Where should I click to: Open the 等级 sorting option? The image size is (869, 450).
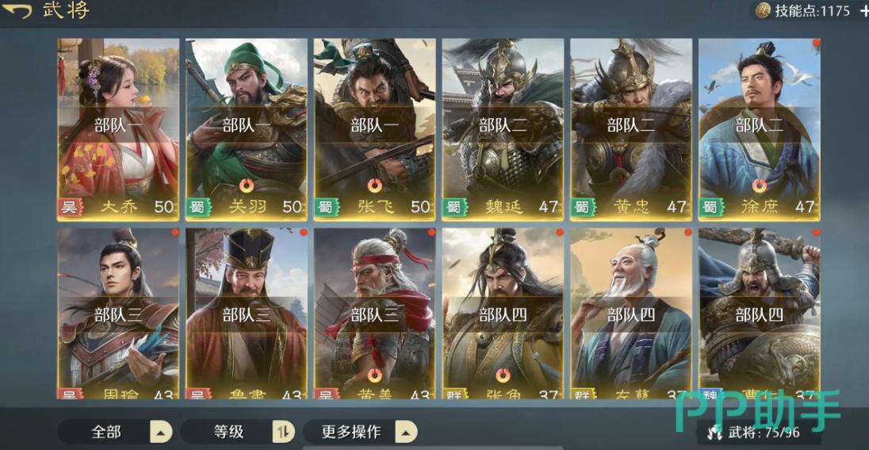[x=229, y=432]
